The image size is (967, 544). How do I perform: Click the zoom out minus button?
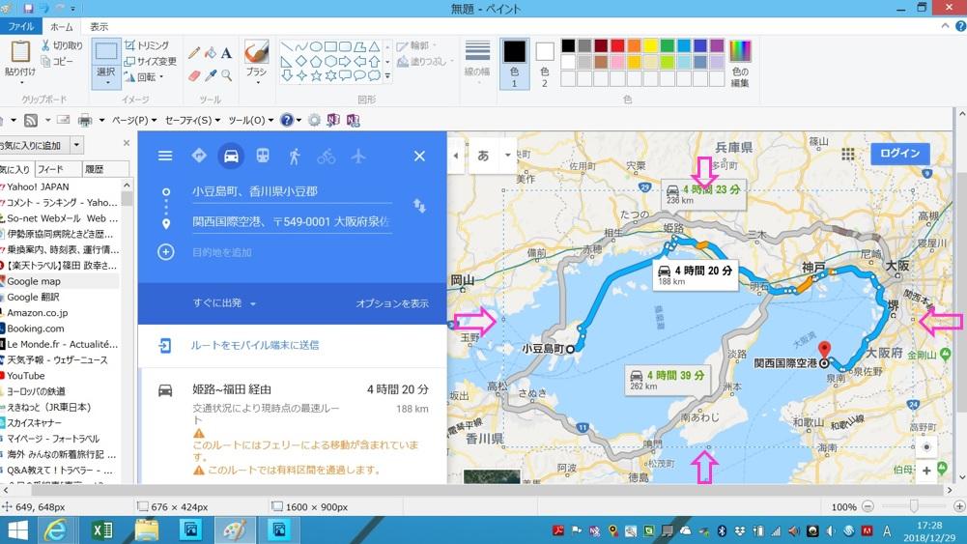tap(867, 506)
